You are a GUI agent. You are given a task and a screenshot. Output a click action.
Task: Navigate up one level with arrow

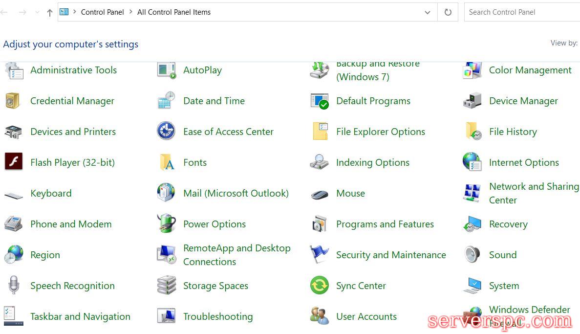click(49, 13)
